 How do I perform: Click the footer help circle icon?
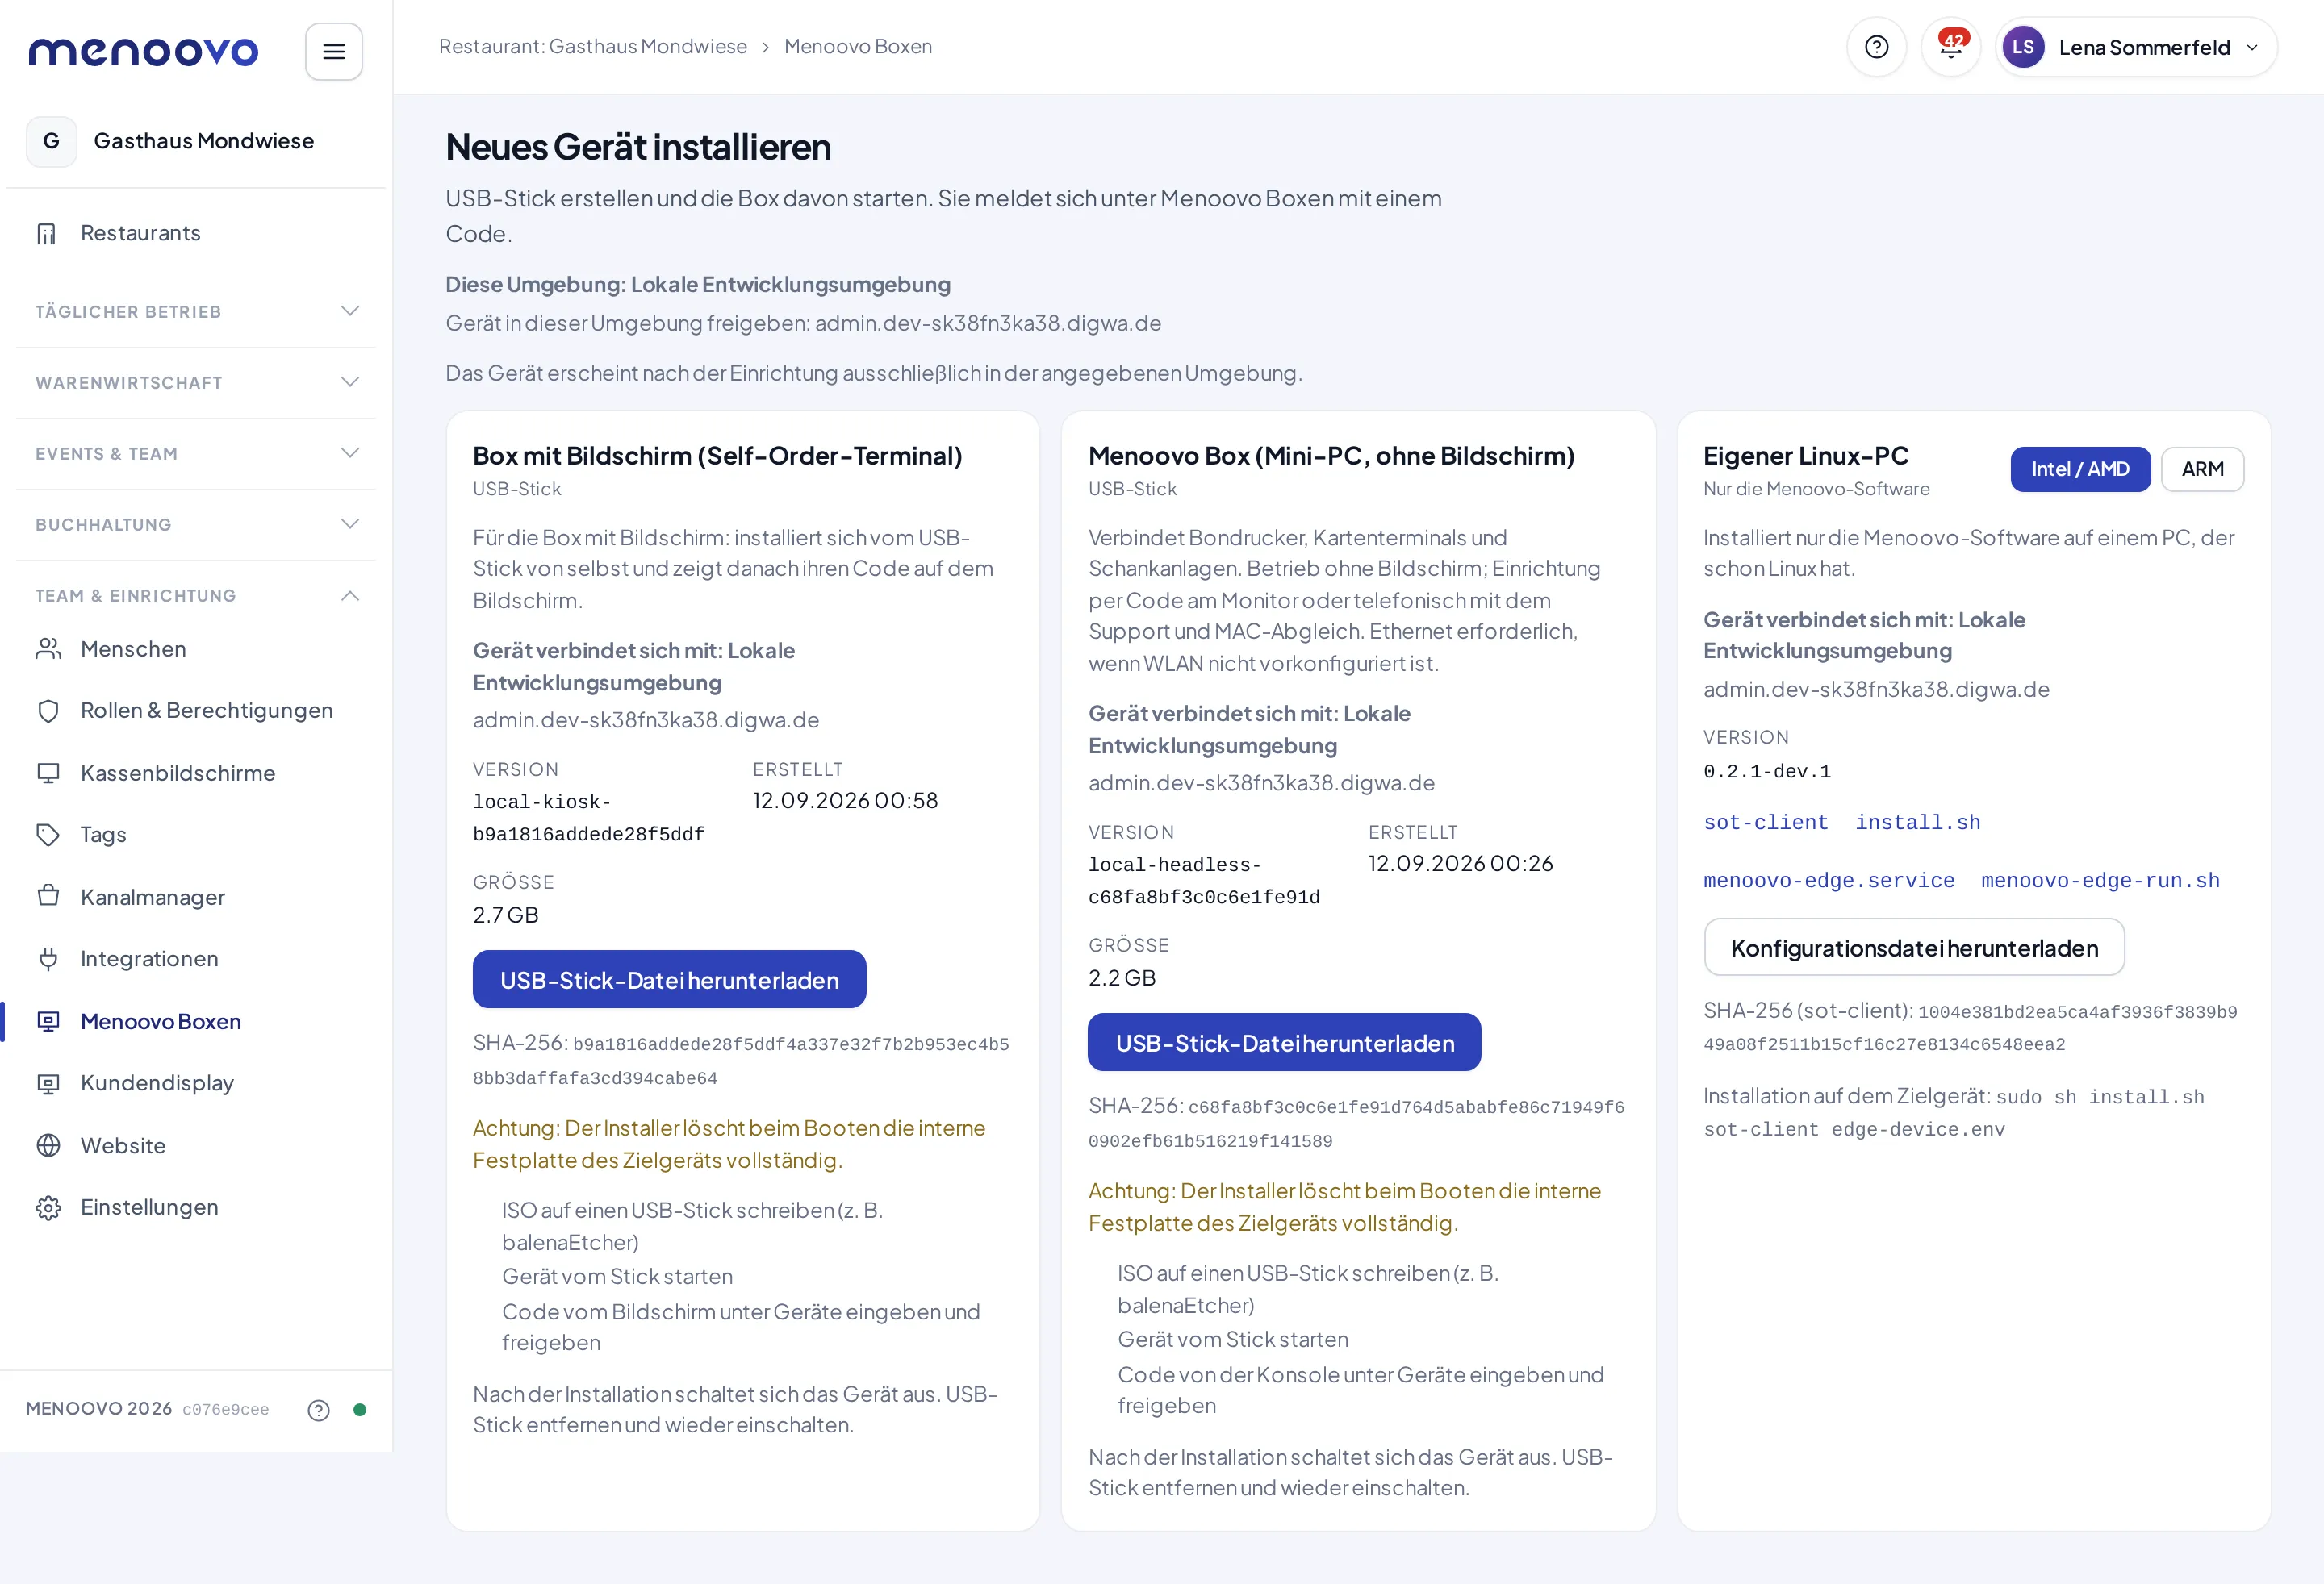point(318,1409)
